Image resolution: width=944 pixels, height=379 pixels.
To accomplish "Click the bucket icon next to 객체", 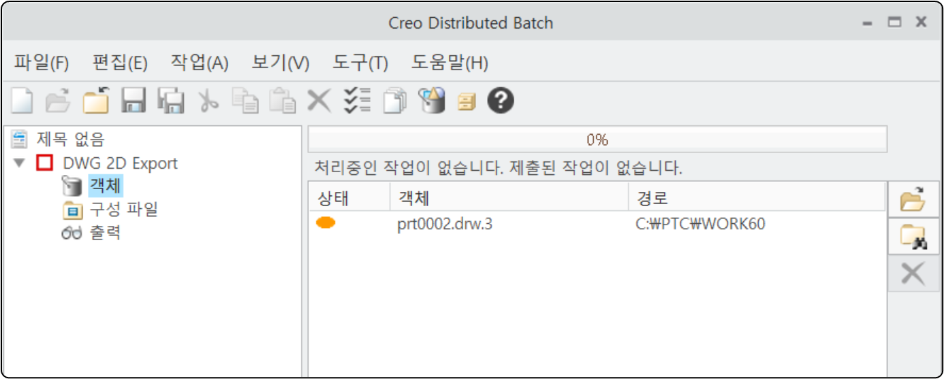I will 72,186.
